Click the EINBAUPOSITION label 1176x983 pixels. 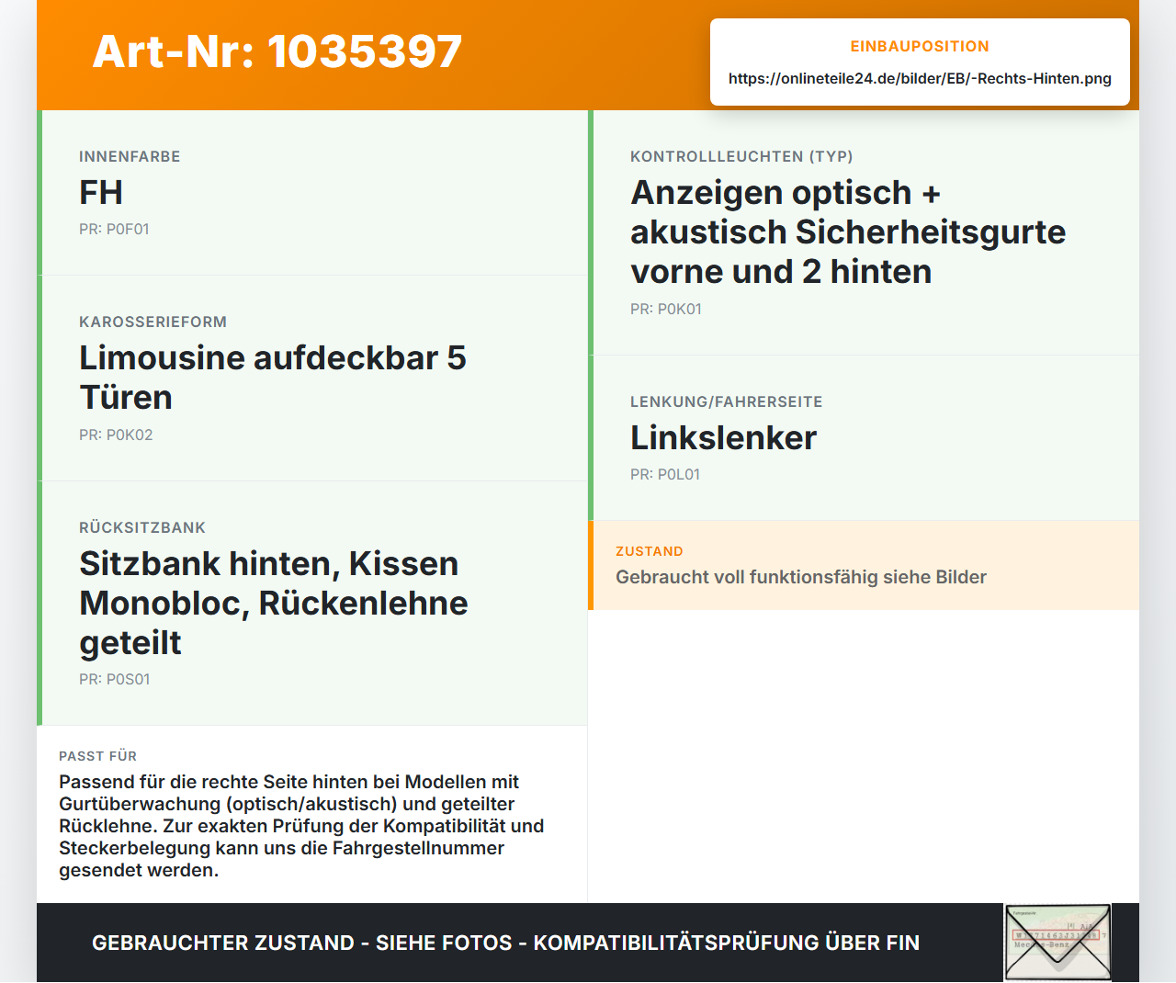(920, 46)
